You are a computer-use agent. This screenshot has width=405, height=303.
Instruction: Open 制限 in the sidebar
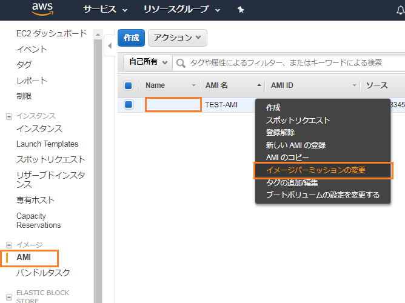point(24,96)
